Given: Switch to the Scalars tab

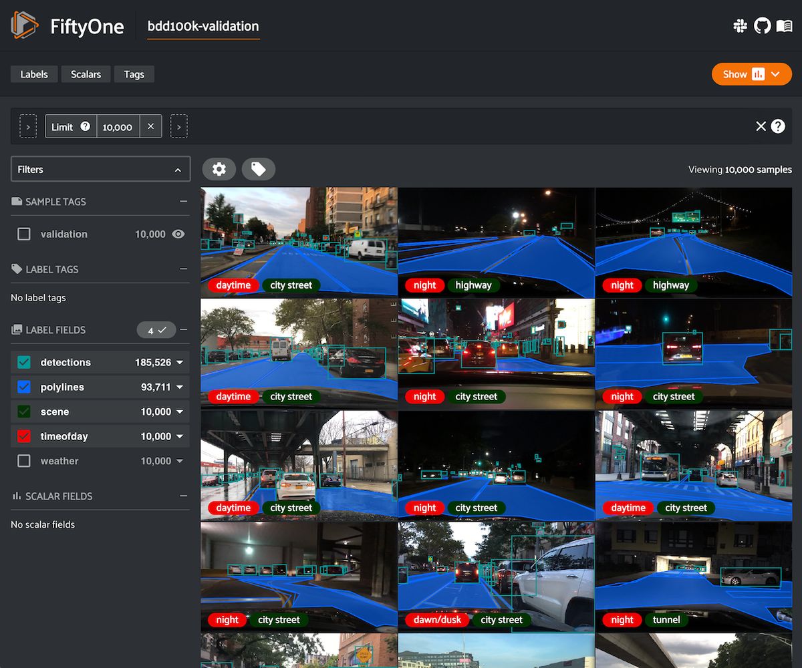Looking at the screenshot, I should (86, 74).
